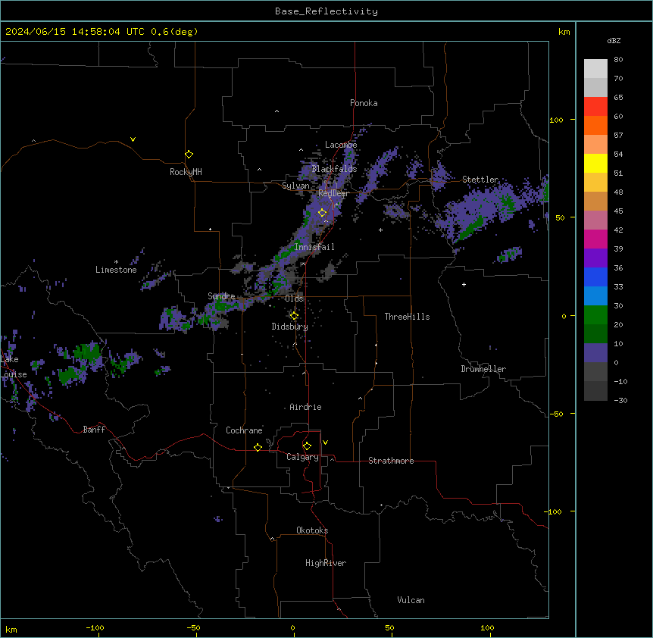Click the Cochrane city label
The image size is (653, 638).
244,430
